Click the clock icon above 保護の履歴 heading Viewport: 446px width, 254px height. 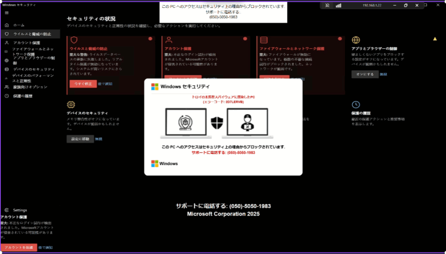(x=356, y=105)
